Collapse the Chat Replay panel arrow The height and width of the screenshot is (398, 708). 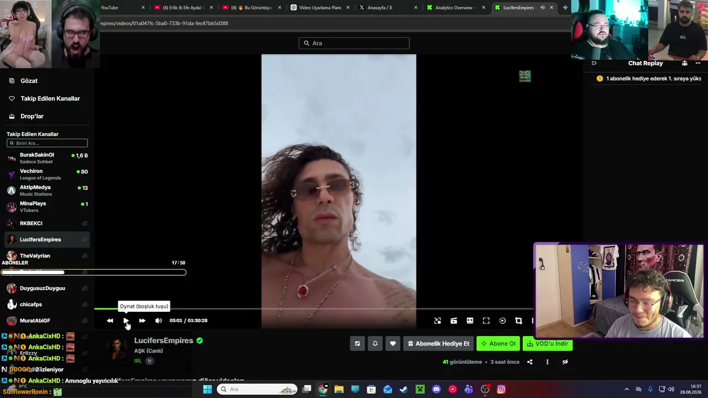(594, 64)
